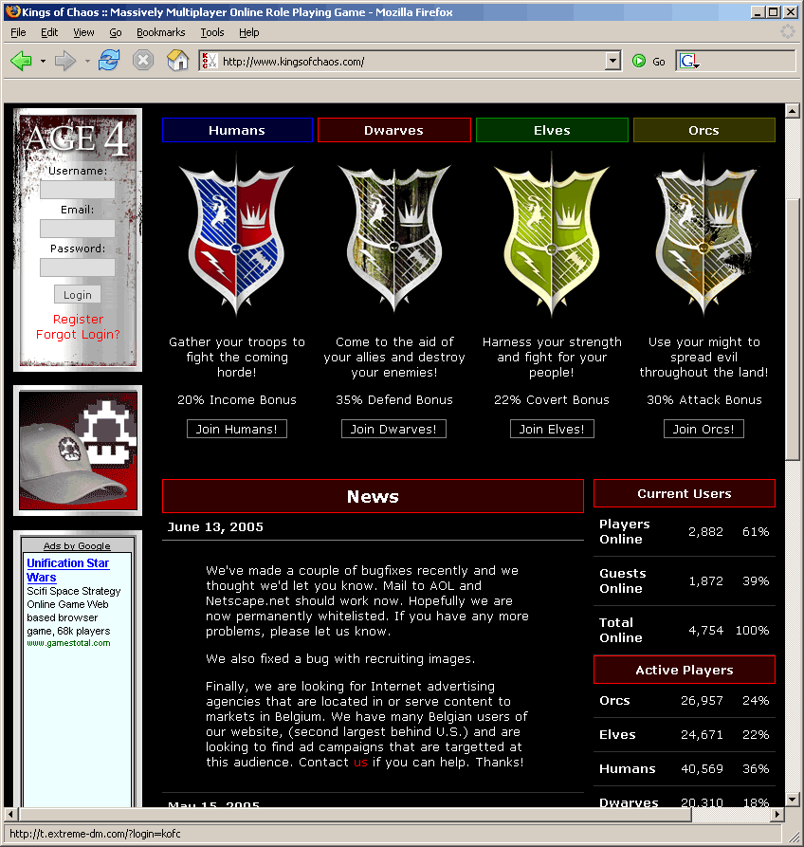
Task: Click the red Register link
Action: (78, 320)
